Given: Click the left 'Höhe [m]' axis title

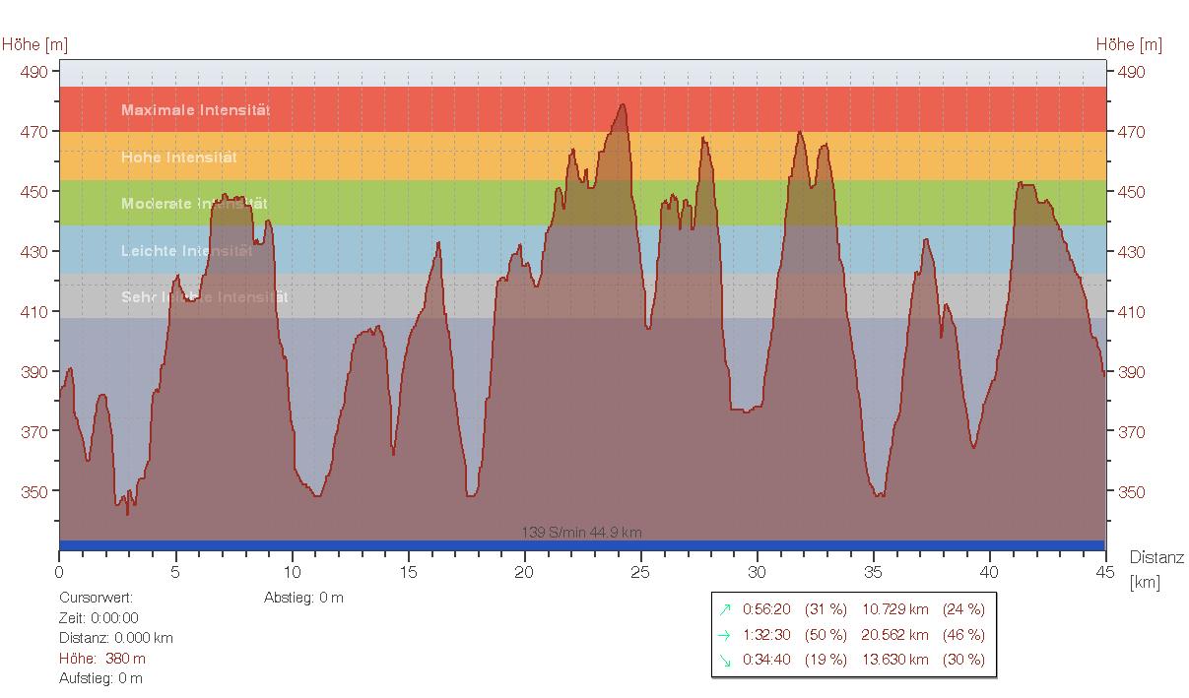Looking at the screenshot, I should click(34, 44).
